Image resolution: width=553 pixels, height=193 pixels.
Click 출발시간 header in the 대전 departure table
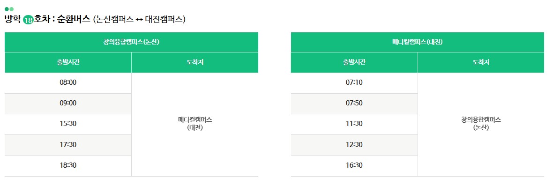pyautogui.click(x=354, y=62)
